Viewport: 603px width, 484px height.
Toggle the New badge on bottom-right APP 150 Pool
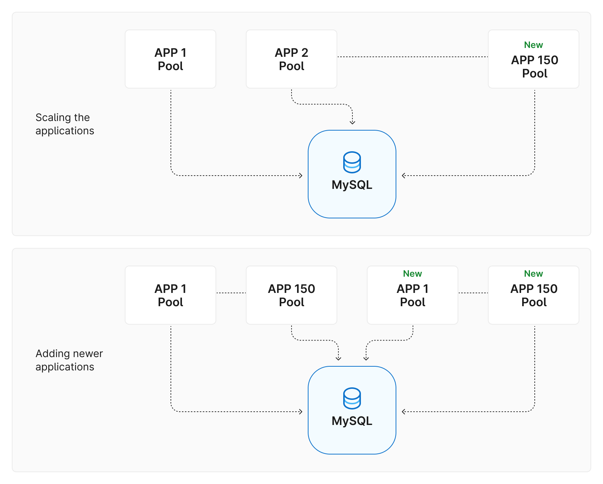(x=533, y=274)
